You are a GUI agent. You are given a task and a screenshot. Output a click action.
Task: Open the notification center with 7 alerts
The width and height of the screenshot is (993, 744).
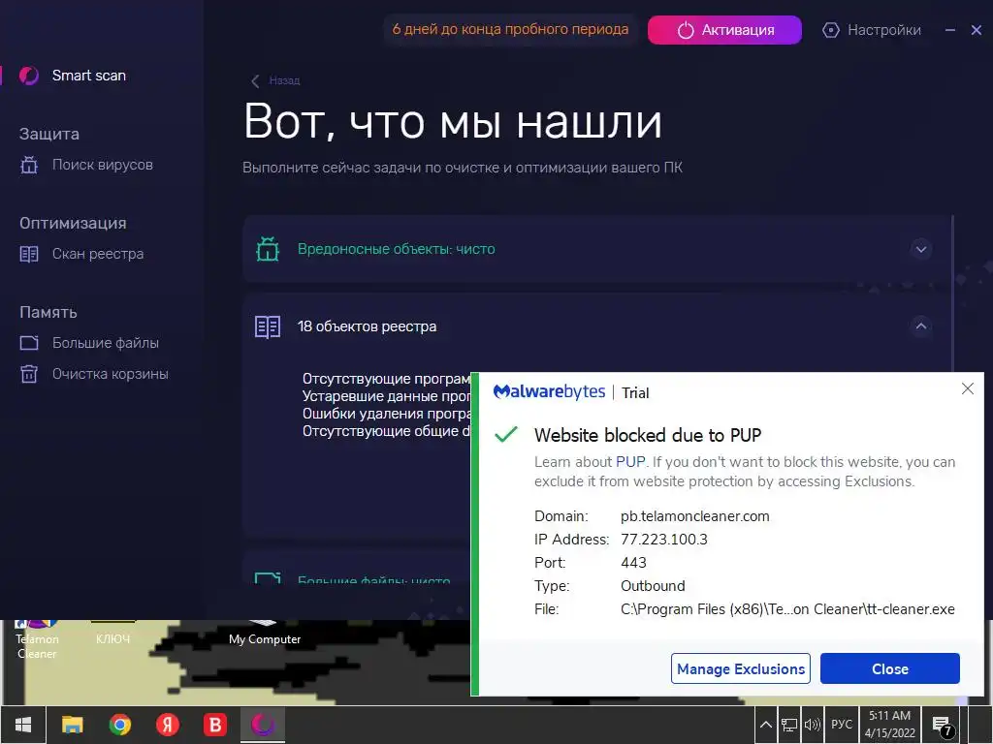tap(943, 726)
